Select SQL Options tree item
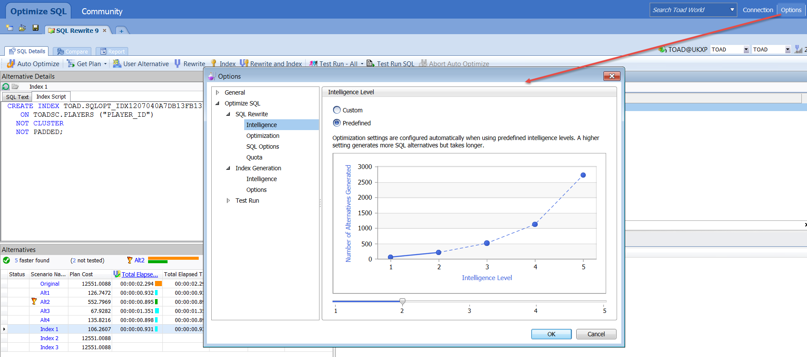This screenshot has width=807, height=357. pyautogui.click(x=262, y=147)
